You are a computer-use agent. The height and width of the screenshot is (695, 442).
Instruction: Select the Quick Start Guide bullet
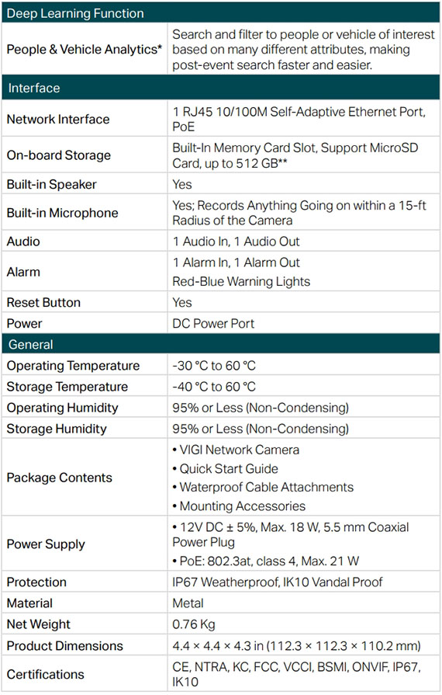(225, 468)
